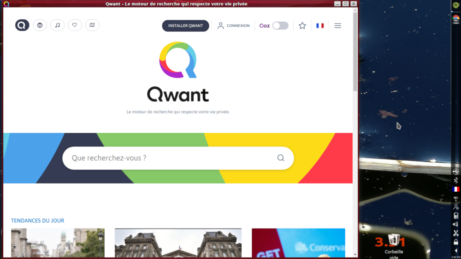Maximize the Qwant window

coord(345,4)
